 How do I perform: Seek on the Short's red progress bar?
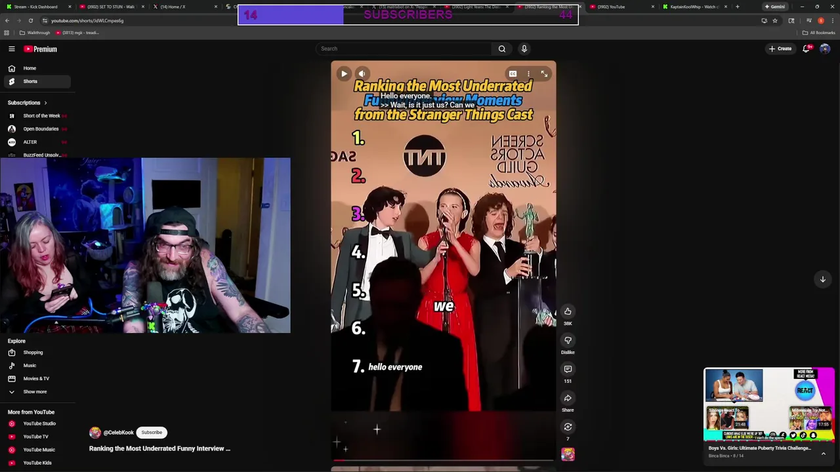coord(443,461)
